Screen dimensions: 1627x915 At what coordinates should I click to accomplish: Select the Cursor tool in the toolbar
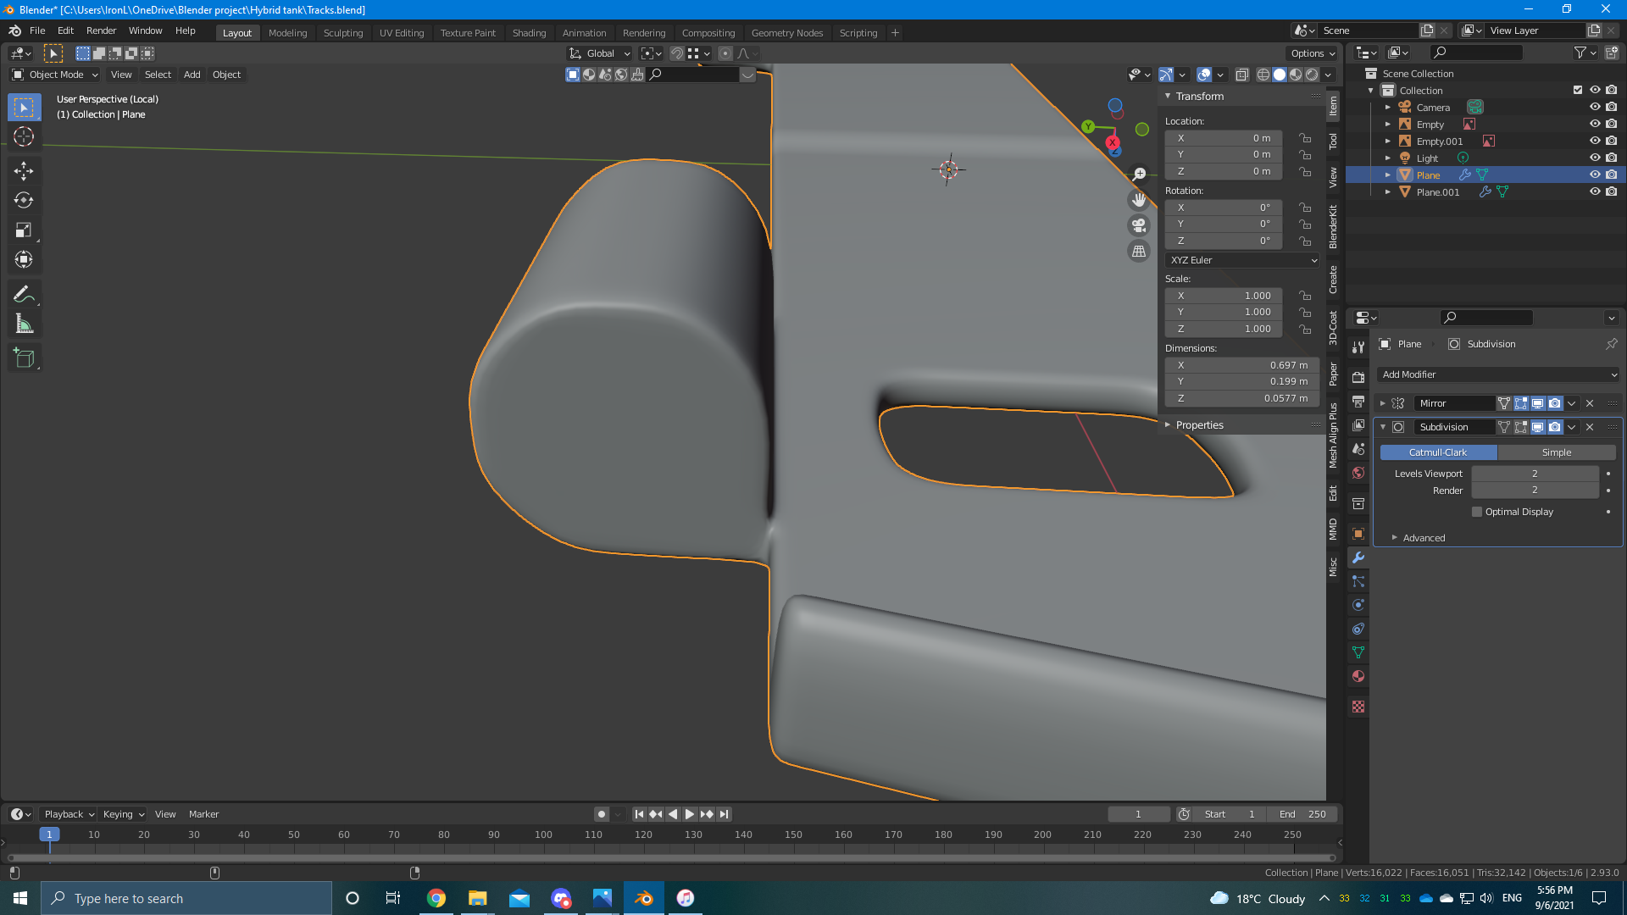(x=24, y=136)
